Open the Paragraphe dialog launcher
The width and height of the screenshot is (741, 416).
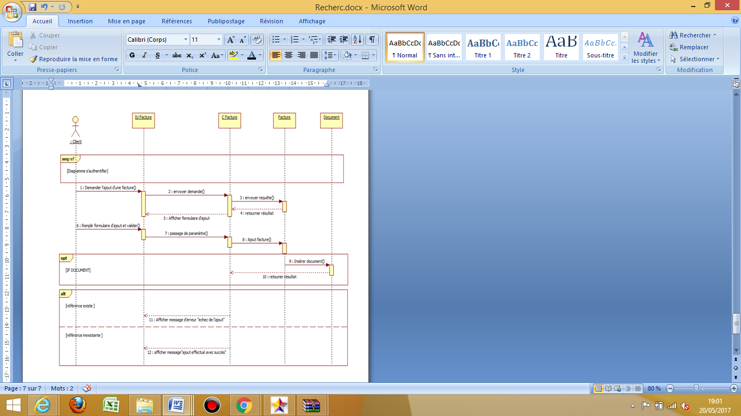coord(375,70)
